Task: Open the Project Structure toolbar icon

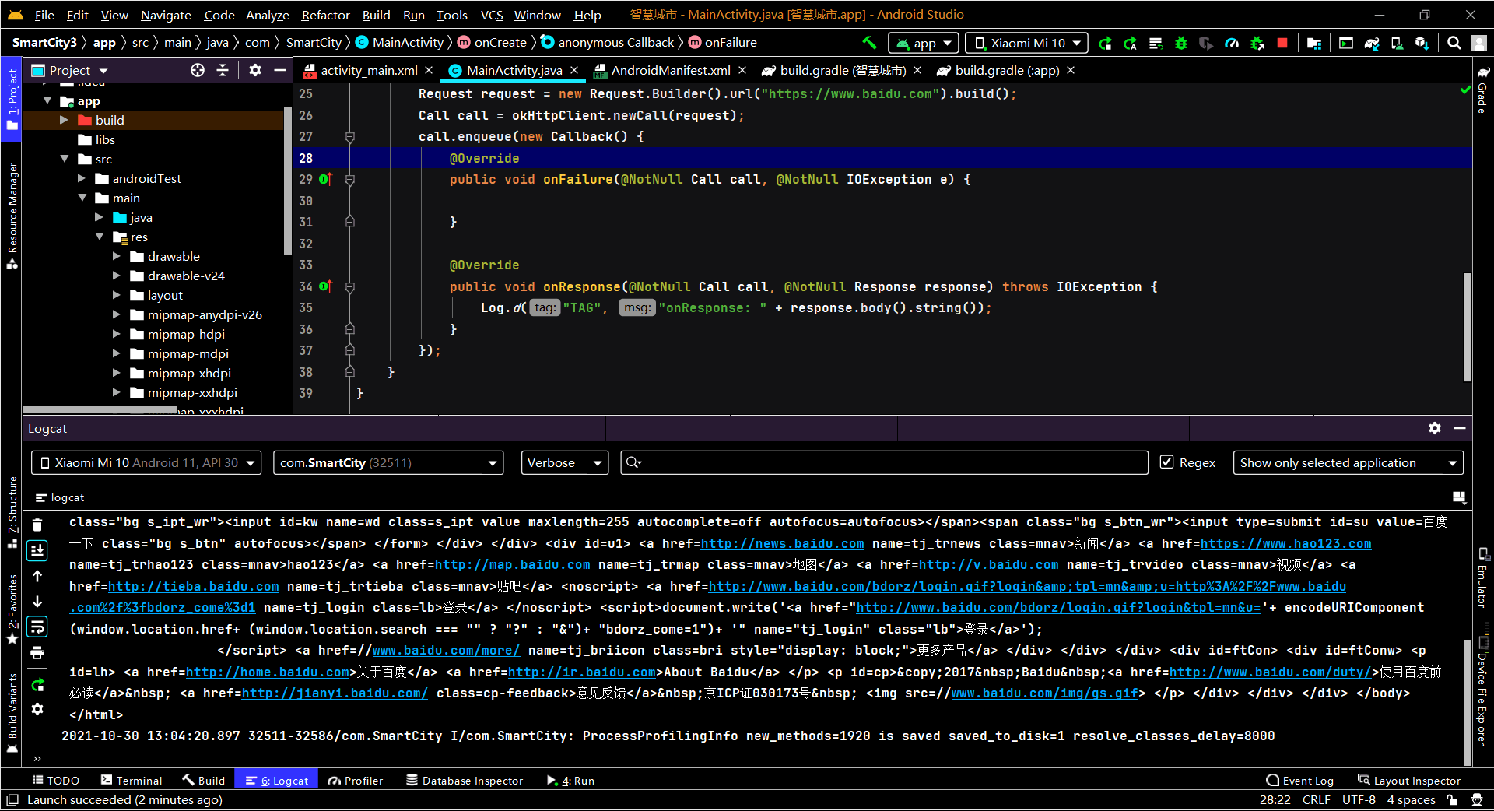Action: pyautogui.click(x=1314, y=44)
